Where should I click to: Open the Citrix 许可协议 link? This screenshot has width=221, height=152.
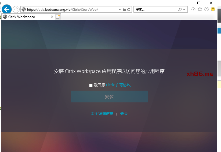point(118,85)
